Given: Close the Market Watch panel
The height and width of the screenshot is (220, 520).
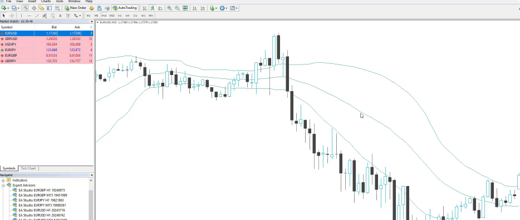Looking at the screenshot, I should click(92, 22).
